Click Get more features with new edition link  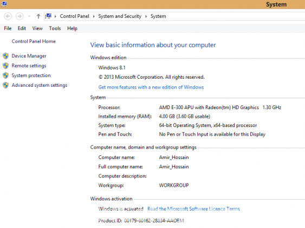click(x=151, y=87)
